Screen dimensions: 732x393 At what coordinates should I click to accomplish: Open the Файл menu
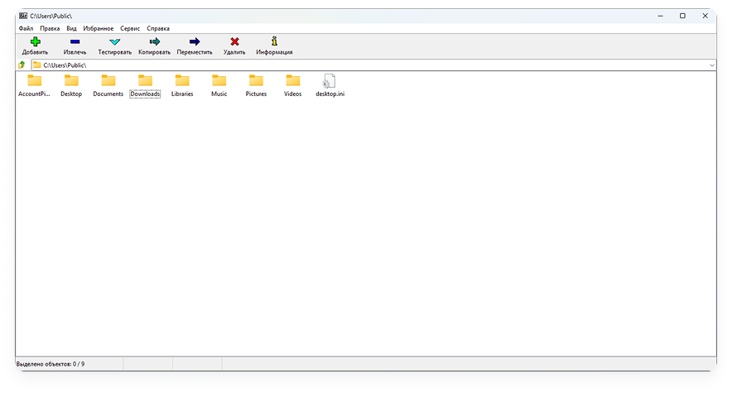(26, 28)
